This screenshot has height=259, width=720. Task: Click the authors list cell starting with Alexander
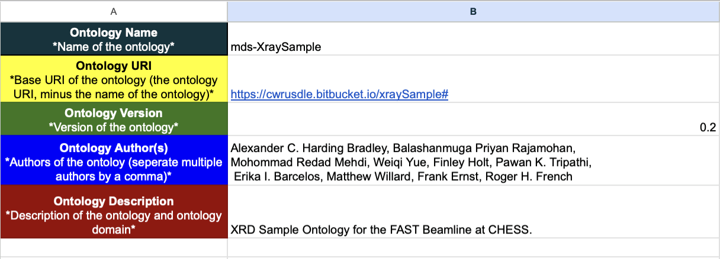click(x=474, y=160)
